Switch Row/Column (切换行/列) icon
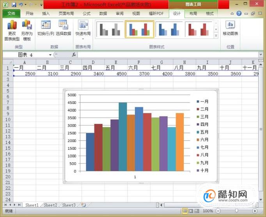 (x=46, y=25)
